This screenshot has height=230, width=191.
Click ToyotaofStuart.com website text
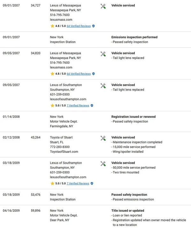click(x=64, y=152)
